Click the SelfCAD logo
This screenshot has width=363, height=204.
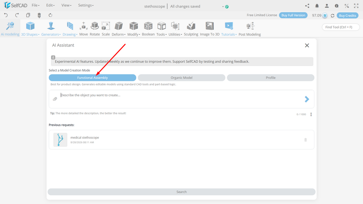16,5
